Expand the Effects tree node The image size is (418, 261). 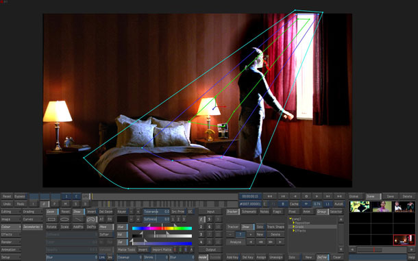click(293, 231)
